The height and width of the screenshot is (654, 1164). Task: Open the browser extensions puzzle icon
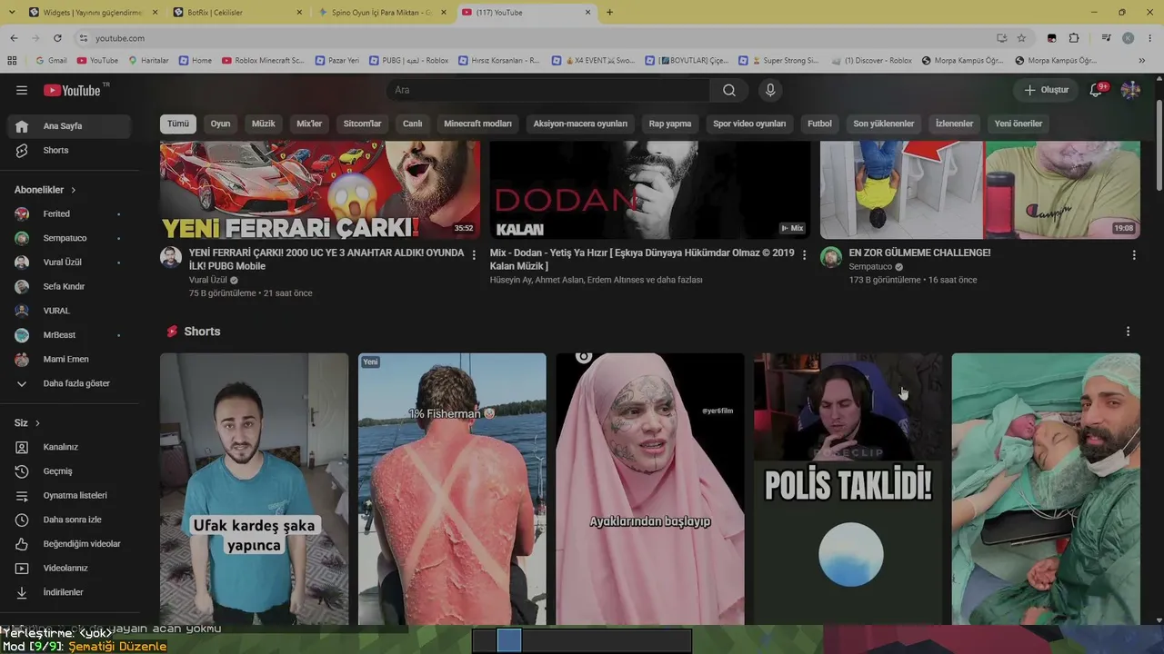1074,38
